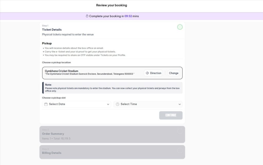Click the Step 2 status circle icon

(180, 131)
